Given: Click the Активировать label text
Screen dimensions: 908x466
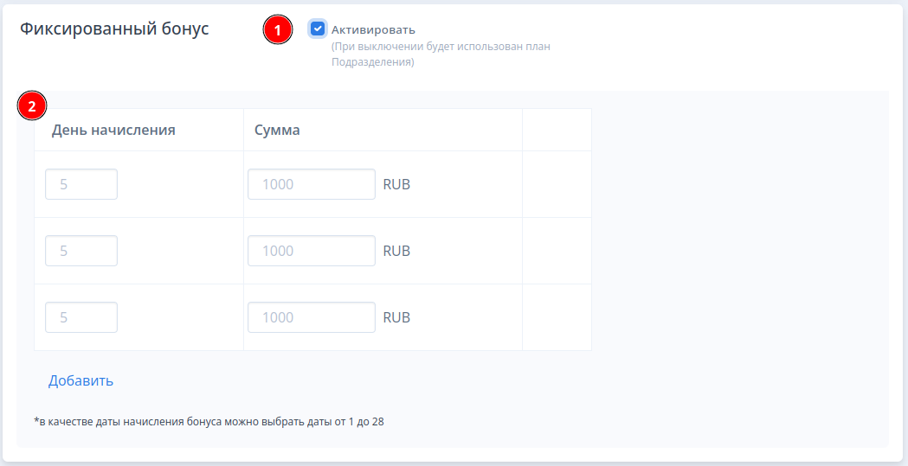Looking at the screenshot, I should 373,29.
